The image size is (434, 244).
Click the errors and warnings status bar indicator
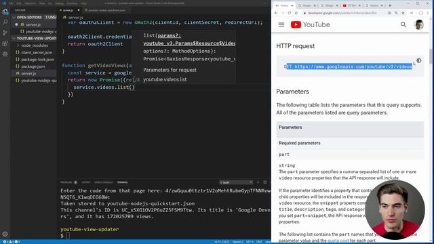[11, 242]
